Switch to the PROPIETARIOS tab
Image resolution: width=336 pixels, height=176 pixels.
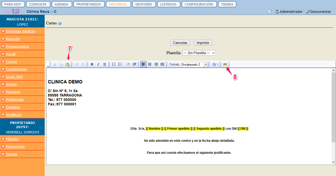coord(89,4)
